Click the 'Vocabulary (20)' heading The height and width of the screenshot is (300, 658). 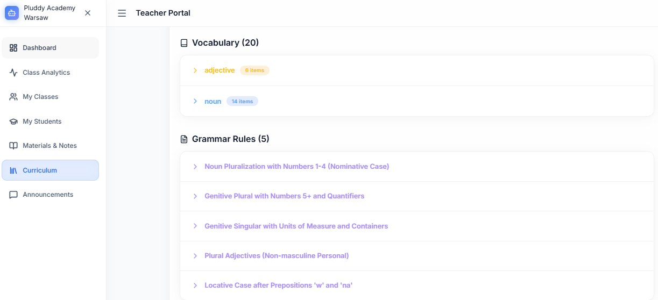225,43
